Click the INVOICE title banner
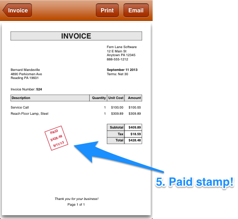The image size is (238, 219). (76, 36)
